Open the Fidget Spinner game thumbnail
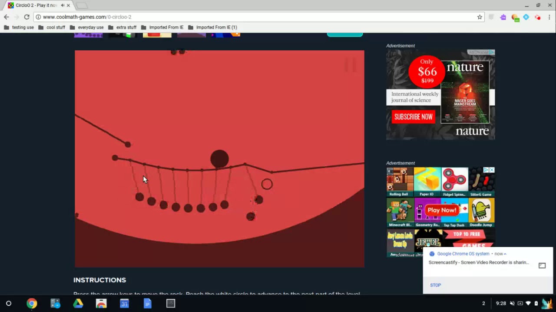Image resolution: width=556 pixels, height=312 pixels. [x=455, y=182]
